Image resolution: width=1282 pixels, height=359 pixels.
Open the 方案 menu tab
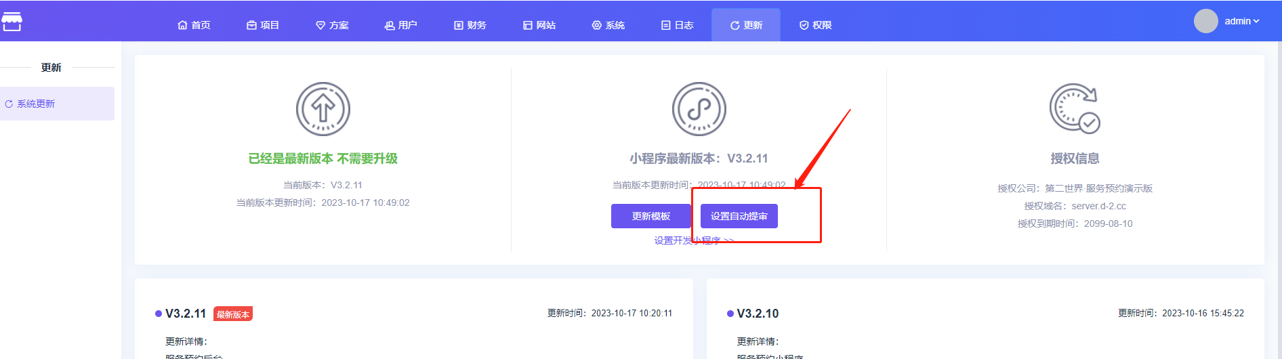tap(332, 25)
